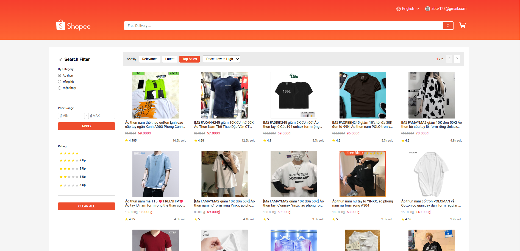Filter by five stars rating
Screen dimensions: 520x251
69,153
